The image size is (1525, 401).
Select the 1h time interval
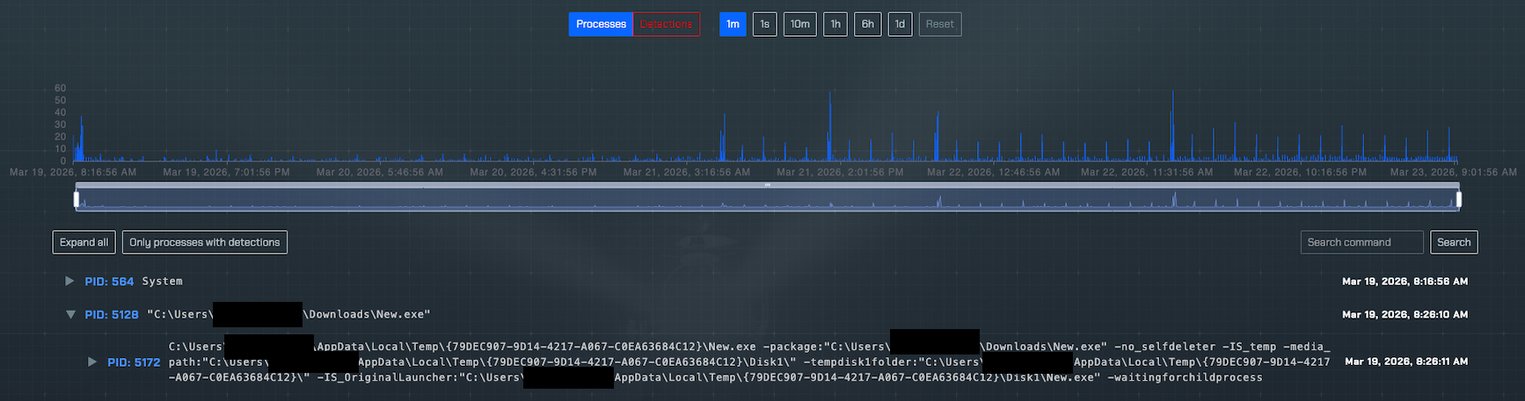(x=835, y=25)
